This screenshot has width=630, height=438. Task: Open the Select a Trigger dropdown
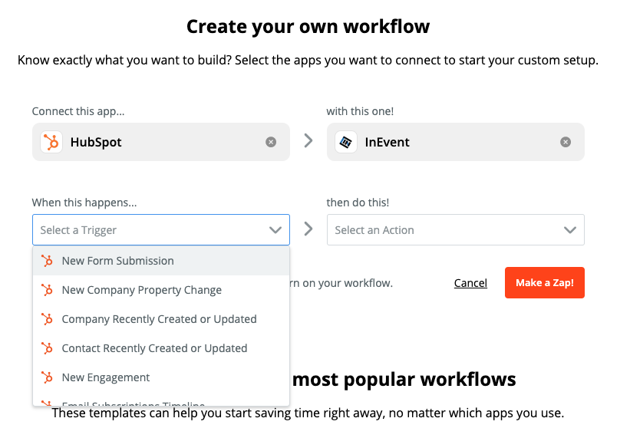pos(161,230)
